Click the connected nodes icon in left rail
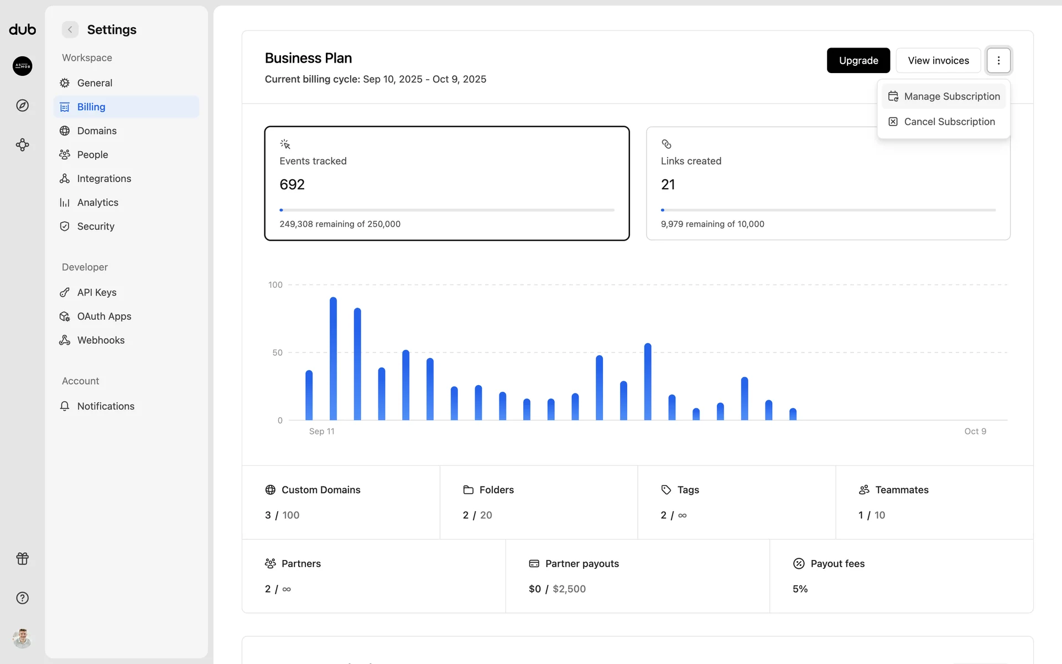 [23, 145]
